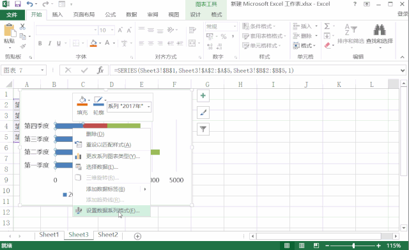Screen dimensions: 409x250
Task: Switch to the Insert ribbon tab
Action: click(x=58, y=15)
